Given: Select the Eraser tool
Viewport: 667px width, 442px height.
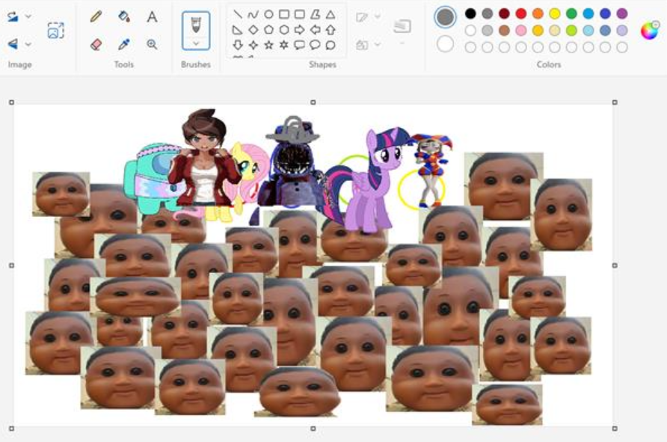Looking at the screenshot, I should [x=96, y=44].
